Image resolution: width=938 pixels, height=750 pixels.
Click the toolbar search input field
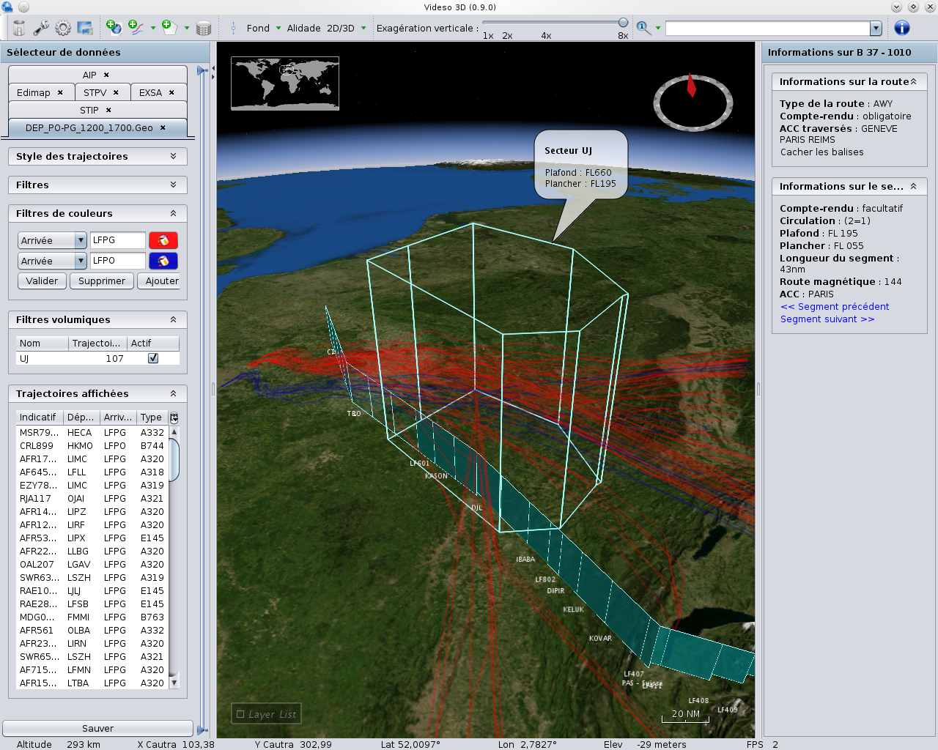pyautogui.click(x=767, y=28)
